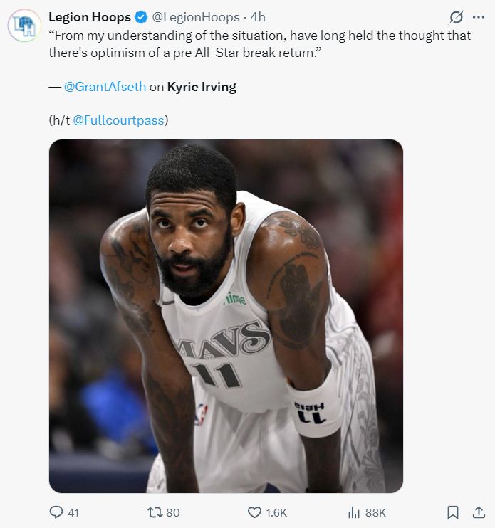The height and width of the screenshot is (528, 495).
Task: Click the 88K views count
Action: (375, 512)
